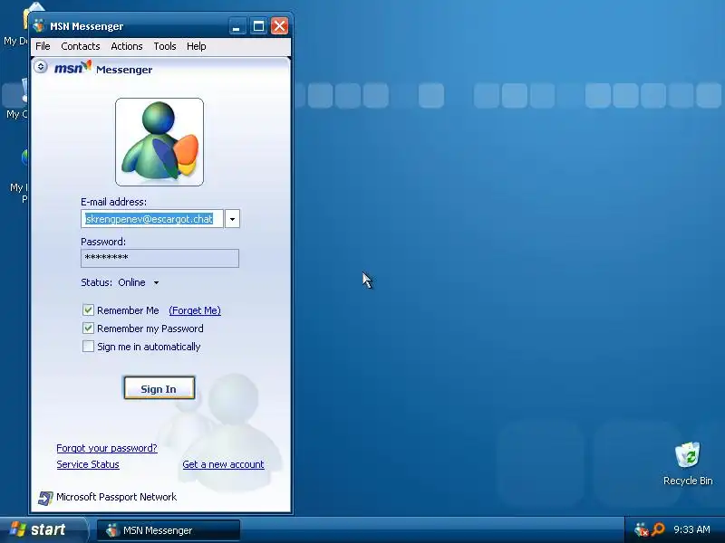Open the Tools menu
The height and width of the screenshot is (543, 725).
coord(165,46)
